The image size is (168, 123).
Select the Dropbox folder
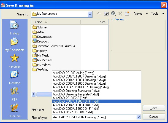point(40,41)
